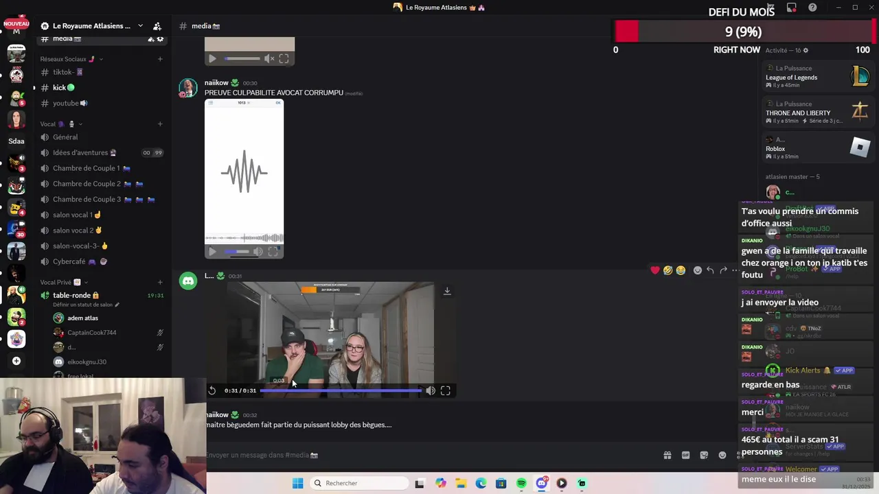This screenshot has width=879, height=494.
Task: Join salon vocal 1 voice channel
Action: (x=102, y=215)
